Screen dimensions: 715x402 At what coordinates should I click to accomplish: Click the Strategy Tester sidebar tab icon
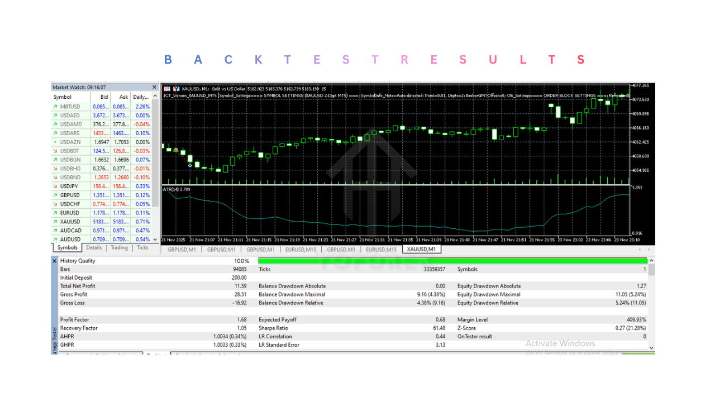[54, 335]
